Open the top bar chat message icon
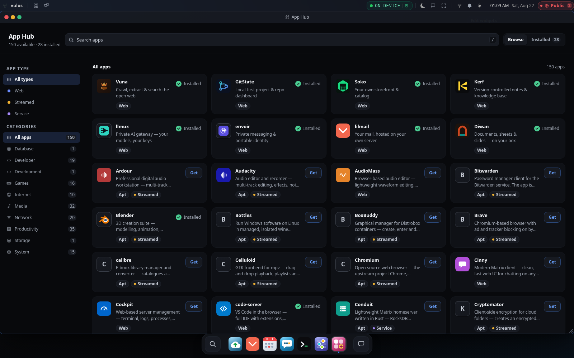 tap(433, 6)
